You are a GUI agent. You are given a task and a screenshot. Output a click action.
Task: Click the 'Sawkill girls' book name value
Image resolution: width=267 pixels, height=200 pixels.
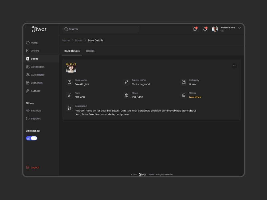(82, 84)
